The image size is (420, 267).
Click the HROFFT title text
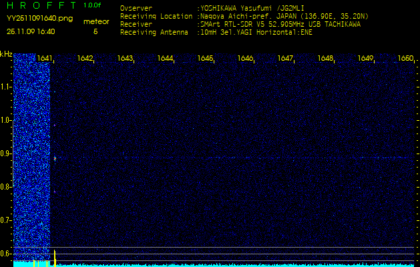click(x=40, y=6)
